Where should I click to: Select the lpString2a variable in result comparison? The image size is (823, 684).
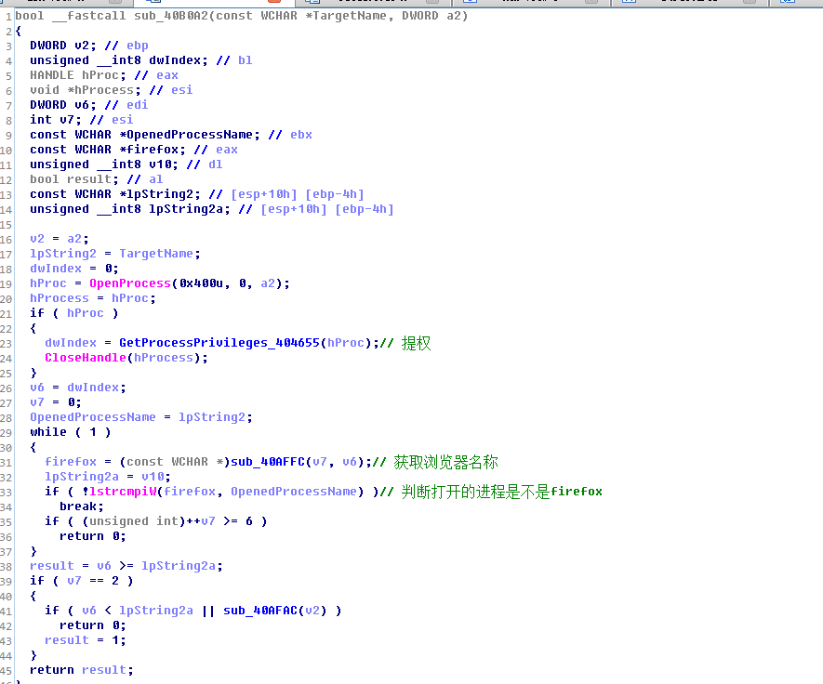179,566
